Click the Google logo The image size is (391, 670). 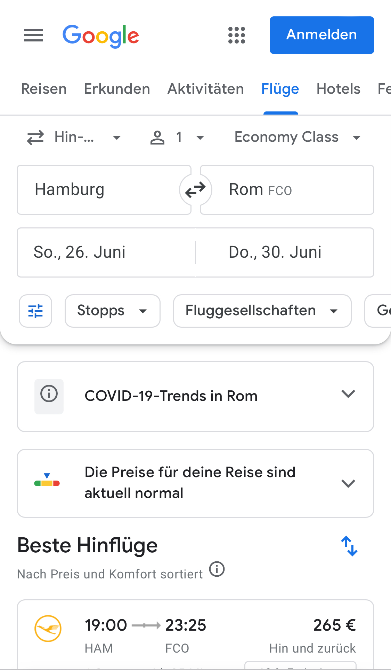point(101,36)
